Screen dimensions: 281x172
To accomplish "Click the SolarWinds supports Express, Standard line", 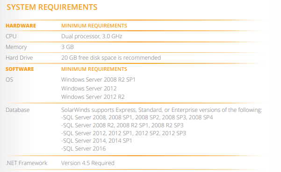I will (161, 110).
